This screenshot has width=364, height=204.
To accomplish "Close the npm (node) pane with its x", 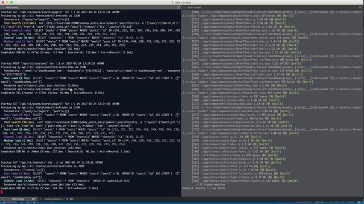I will pyautogui.click(x=184, y=7).
